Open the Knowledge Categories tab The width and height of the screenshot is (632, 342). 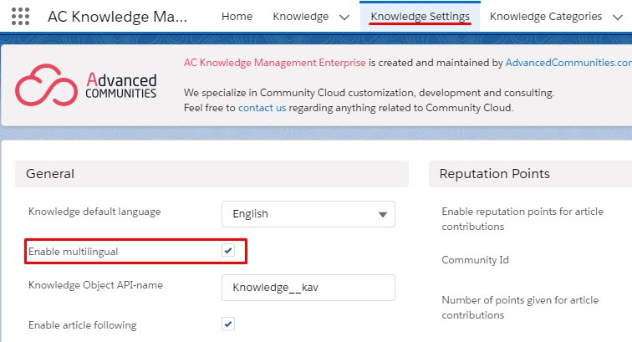coord(546,17)
